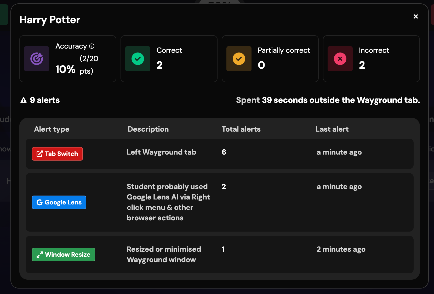
Task: Click the Correct count value 2
Action: 159,65
